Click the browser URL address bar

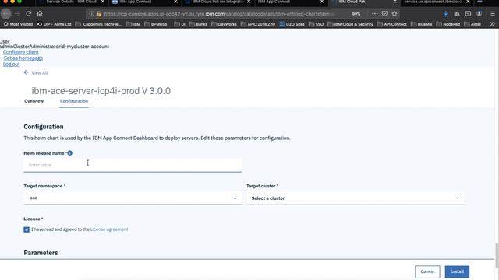click(x=220, y=14)
